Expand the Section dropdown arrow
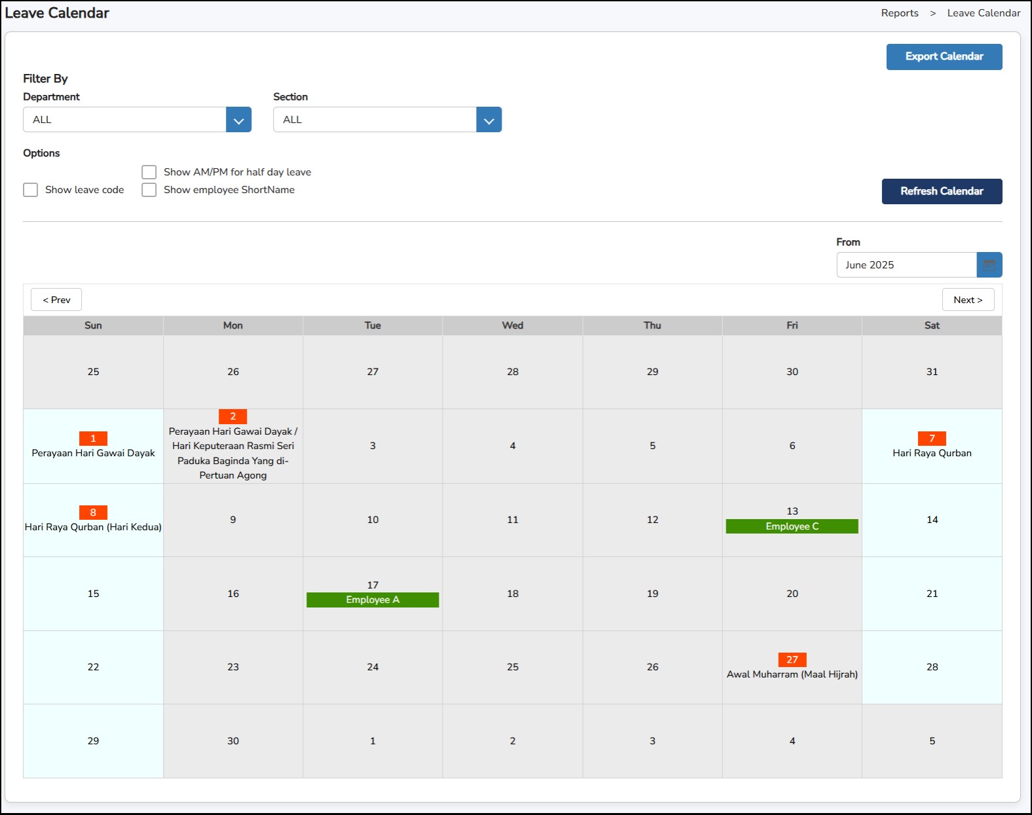This screenshot has height=815, width=1032. 488,120
